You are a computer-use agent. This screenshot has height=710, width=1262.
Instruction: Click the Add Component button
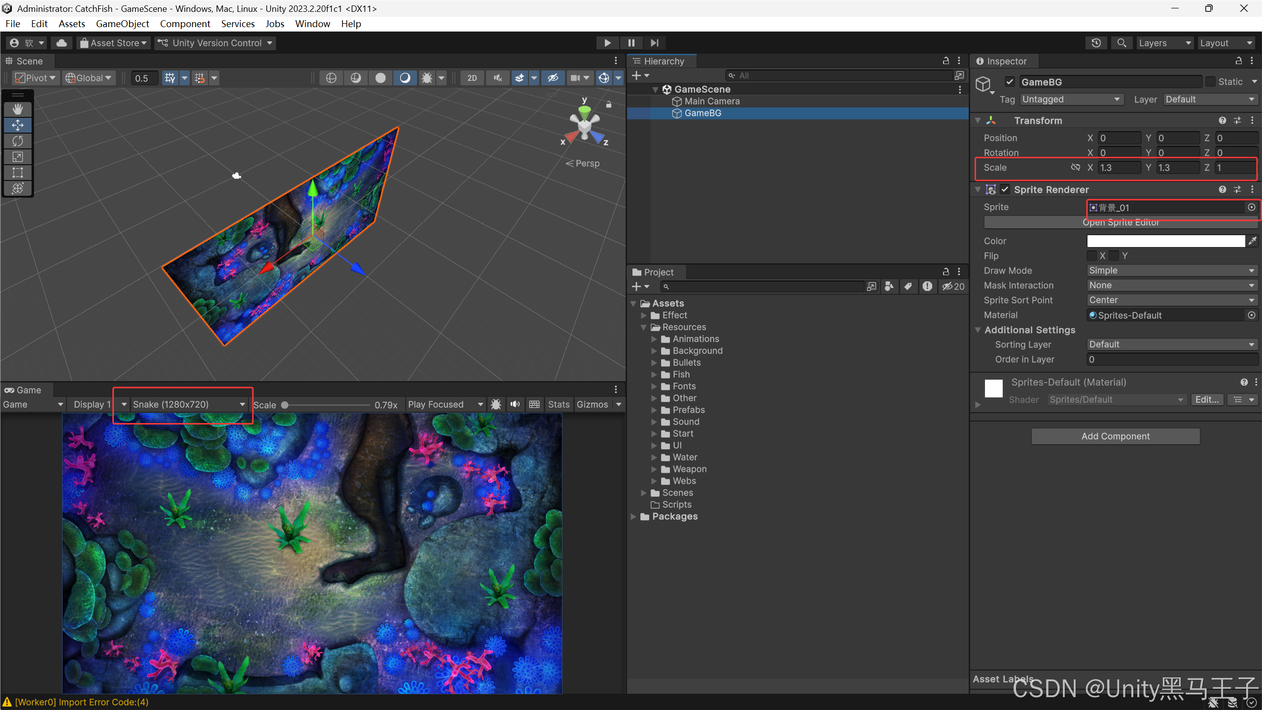(1115, 436)
